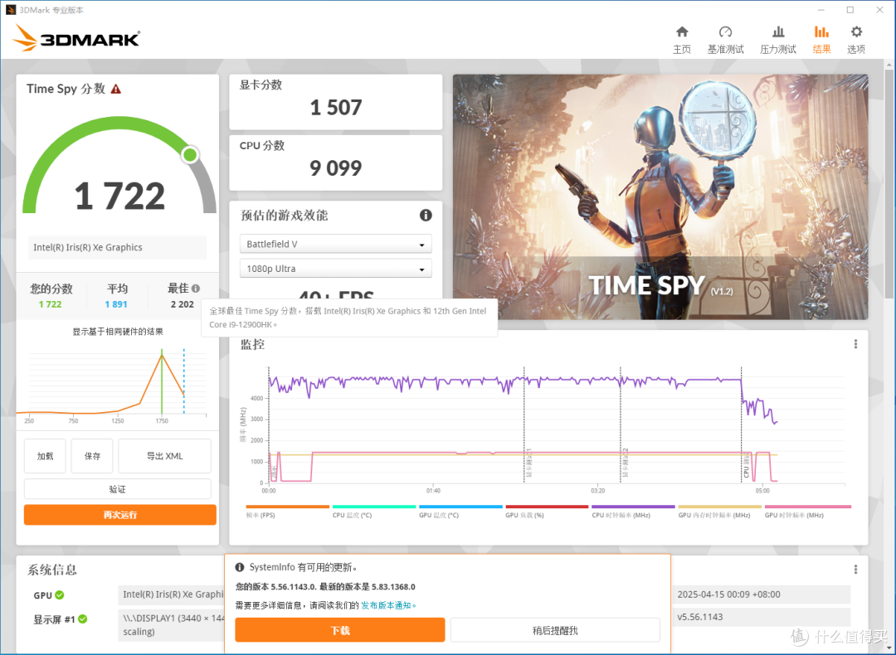Click the score knob on the gauge
This screenshot has height=655, width=896.
(x=190, y=155)
